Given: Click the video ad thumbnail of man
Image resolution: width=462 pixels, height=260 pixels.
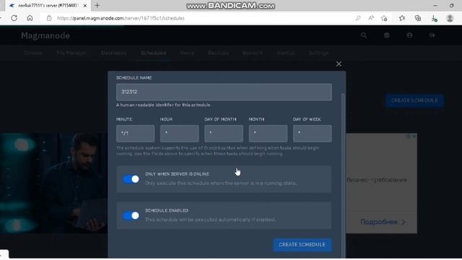Looking at the screenshot, I should (53, 183).
